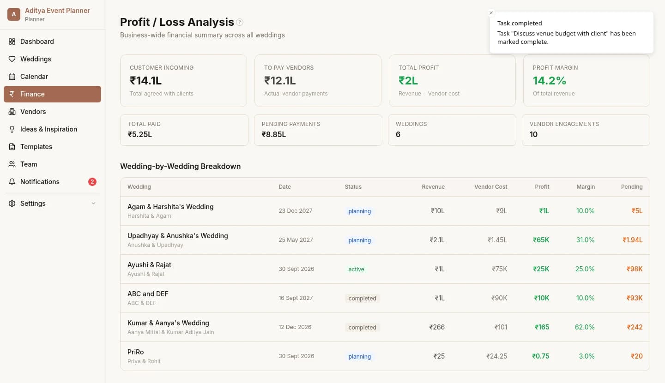Click the 62.0% margin value
The image size is (665, 383).
coord(585,327)
